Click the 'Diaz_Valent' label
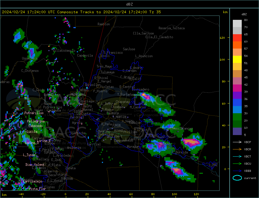 (x=35, y=165)
